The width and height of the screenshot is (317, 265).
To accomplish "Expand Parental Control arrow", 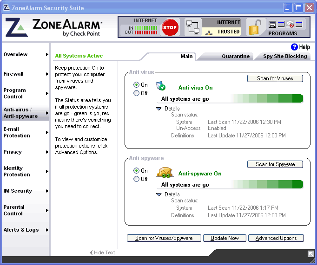I will click(47, 210).
